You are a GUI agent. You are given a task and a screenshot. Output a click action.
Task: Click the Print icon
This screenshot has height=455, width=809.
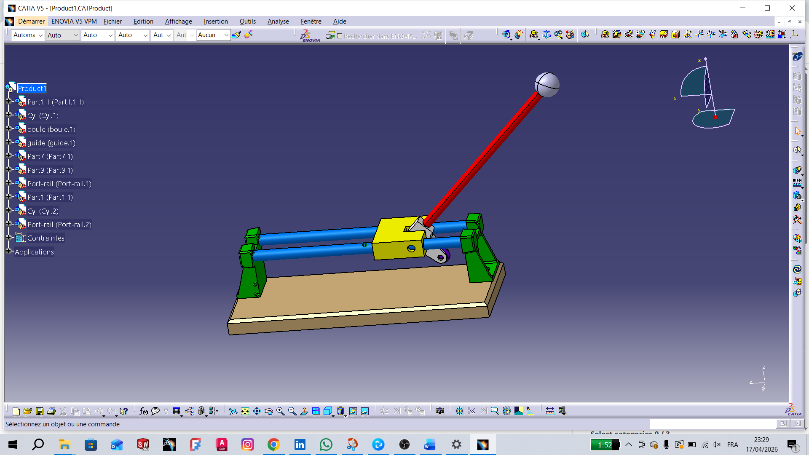click(51, 411)
